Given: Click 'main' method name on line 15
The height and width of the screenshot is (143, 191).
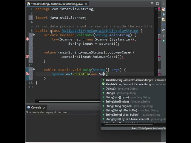Looking at the screenshot, I should [87, 70].
